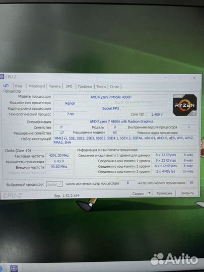204x272 pixels.
Task: Click the Закрыть button
Action: (x=187, y=193)
